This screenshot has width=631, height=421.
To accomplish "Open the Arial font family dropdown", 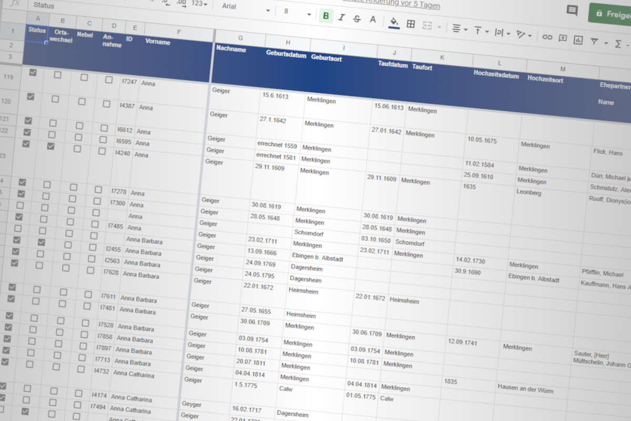I will pyautogui.click(x=246, y=7).
